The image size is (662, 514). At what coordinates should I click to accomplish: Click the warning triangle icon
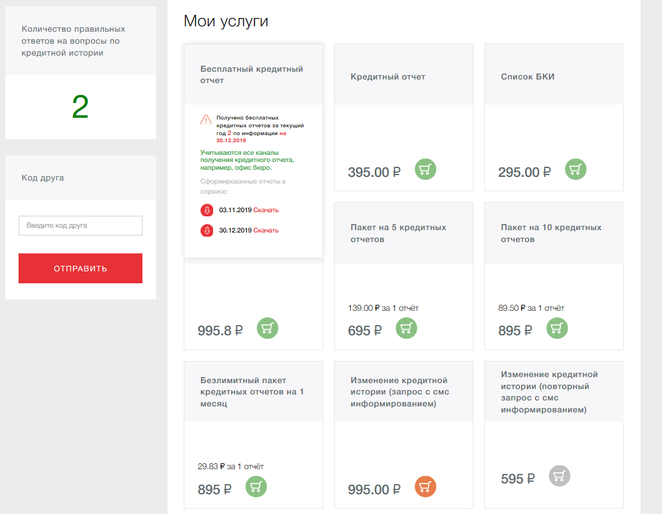pos(206,120)
